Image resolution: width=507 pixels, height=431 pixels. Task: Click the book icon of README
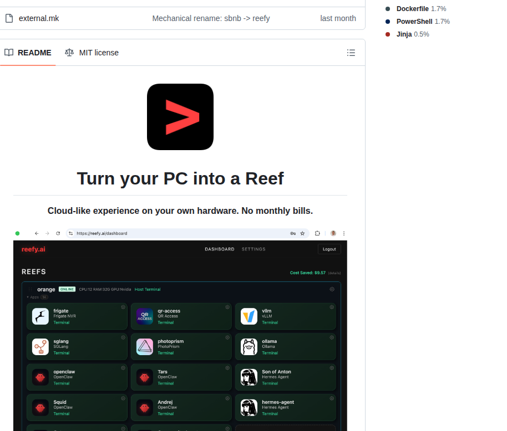[9, 52]
